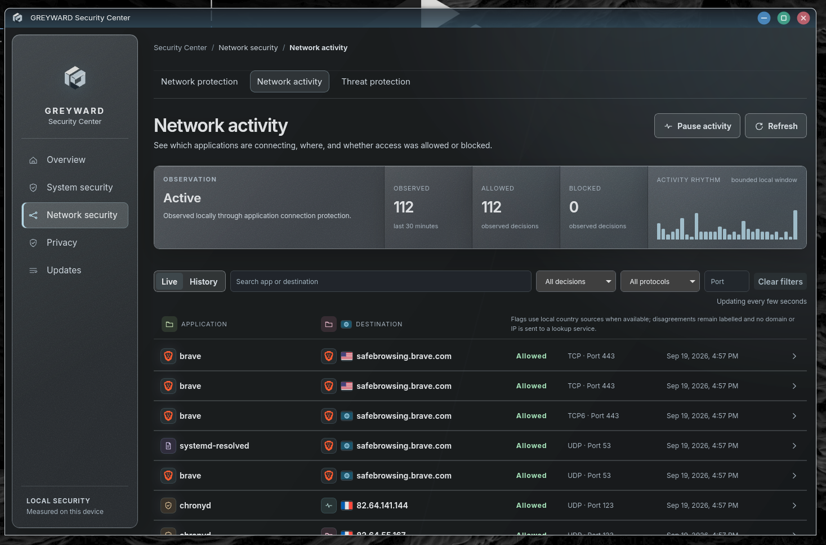Open the Network protection tab
The image size is (826, 545).
(x=199, y=82)
